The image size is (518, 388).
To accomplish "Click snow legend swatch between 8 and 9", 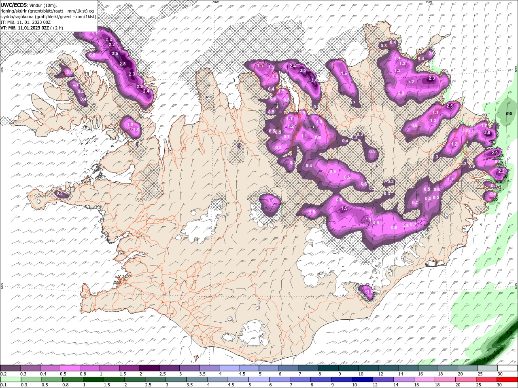I will pos(328,368).
